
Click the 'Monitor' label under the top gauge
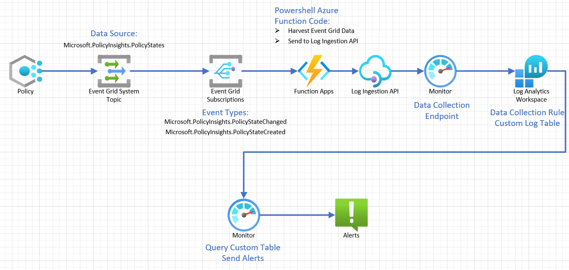[x=440, y=91]
